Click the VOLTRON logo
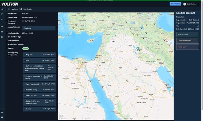203x121 pixels. (10, 4)
